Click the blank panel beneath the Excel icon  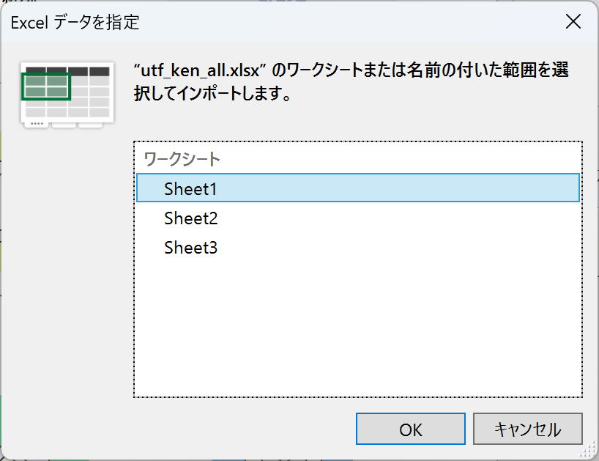[x=67, y=257]
